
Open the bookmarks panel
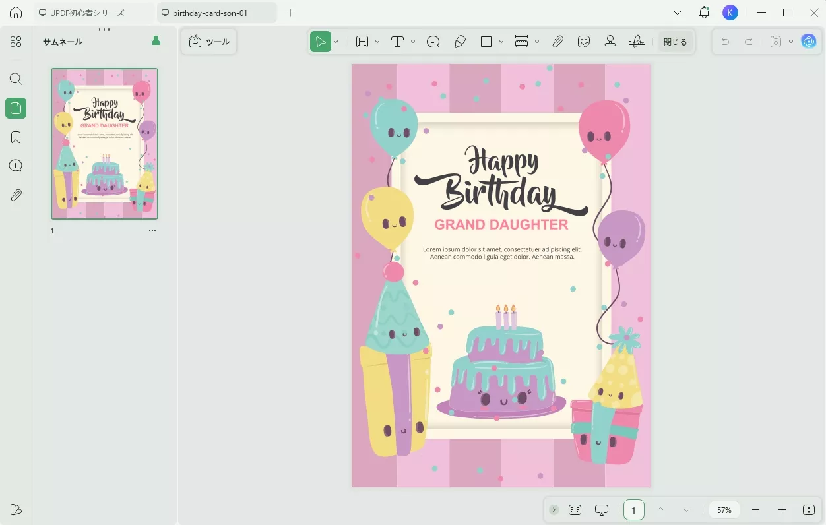(x=16, y=137)
